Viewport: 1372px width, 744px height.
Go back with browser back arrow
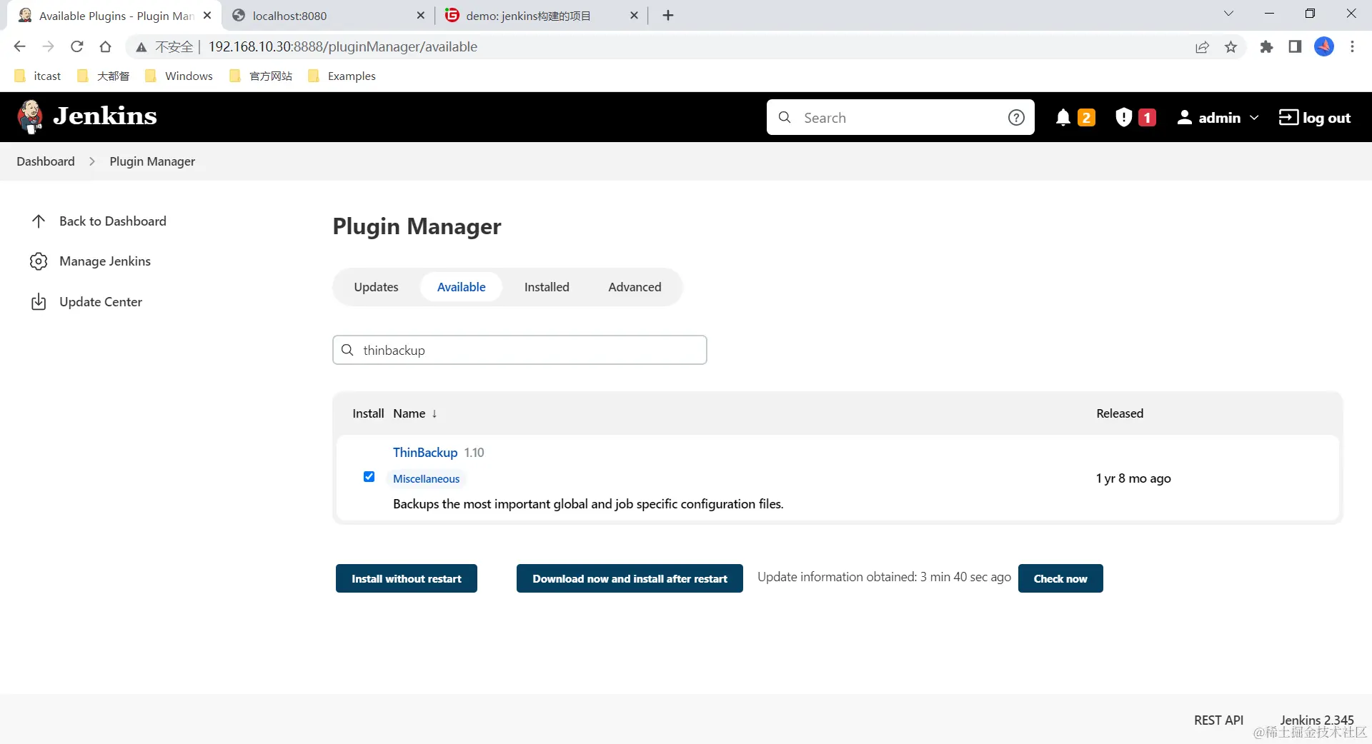(20, 46)
